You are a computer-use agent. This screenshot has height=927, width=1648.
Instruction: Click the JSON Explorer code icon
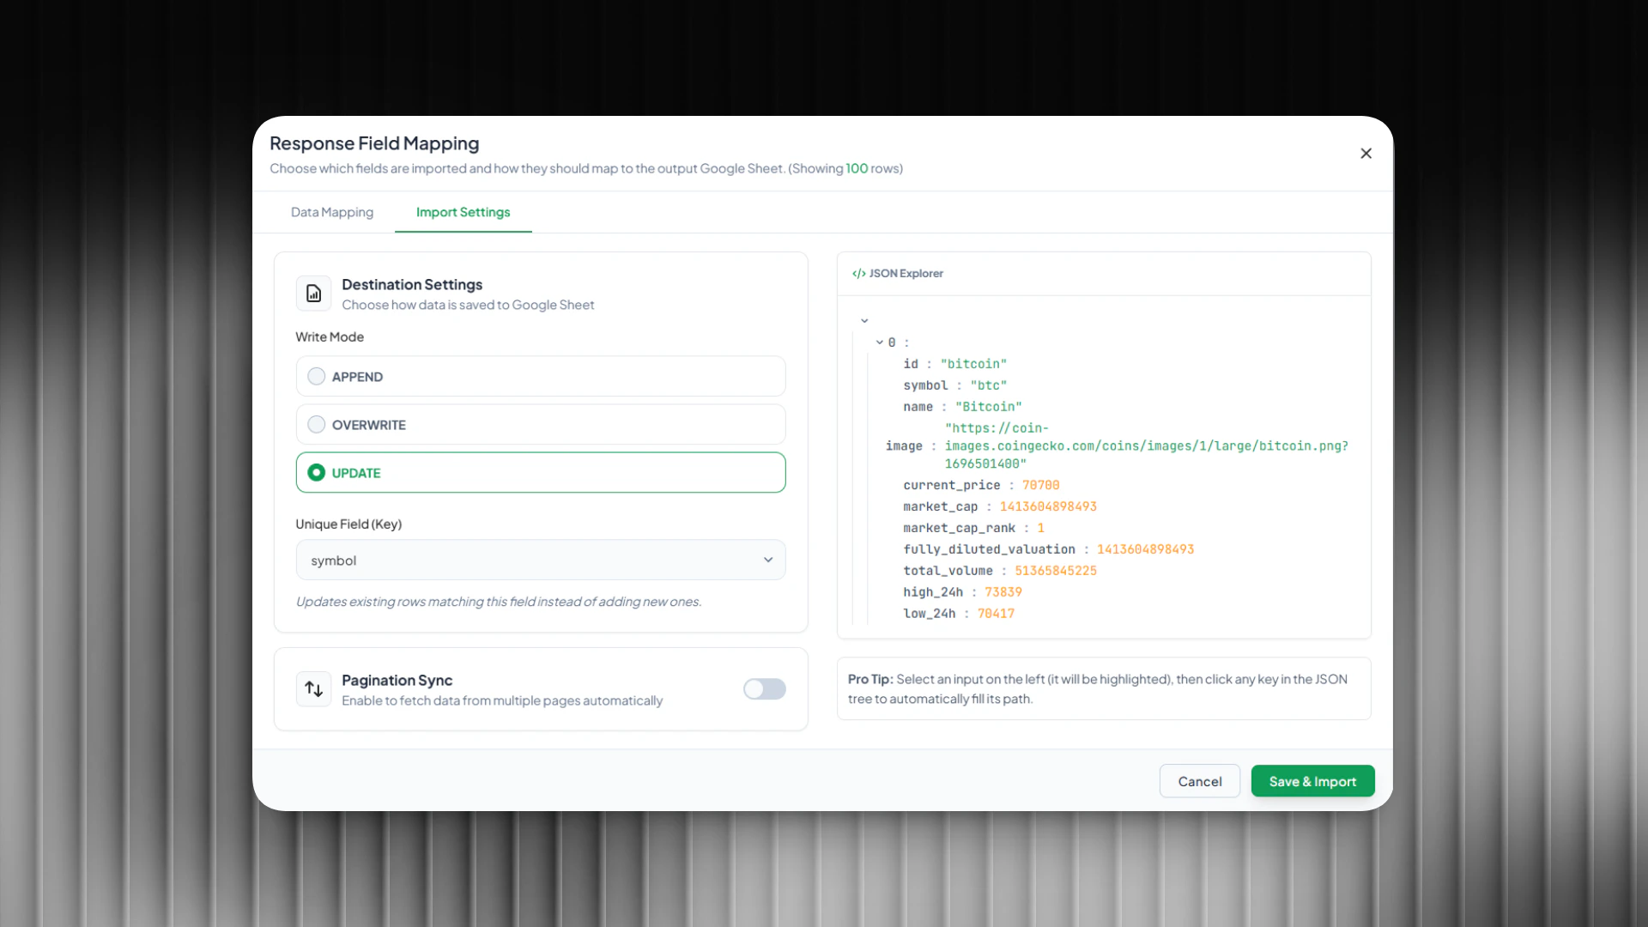coord(859,273)
